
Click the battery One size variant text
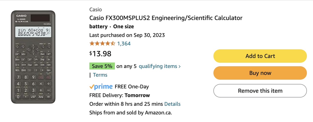(112, 26)
